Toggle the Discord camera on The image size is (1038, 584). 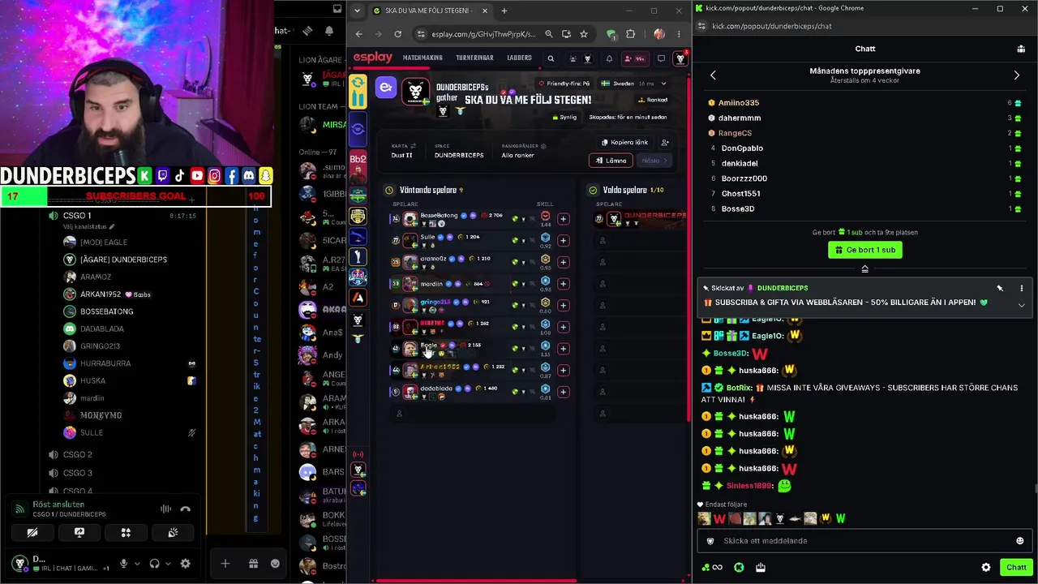tap(32, 533)
